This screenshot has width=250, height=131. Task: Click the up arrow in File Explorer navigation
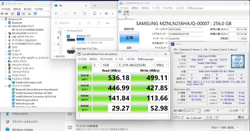[x=75, y=13]
